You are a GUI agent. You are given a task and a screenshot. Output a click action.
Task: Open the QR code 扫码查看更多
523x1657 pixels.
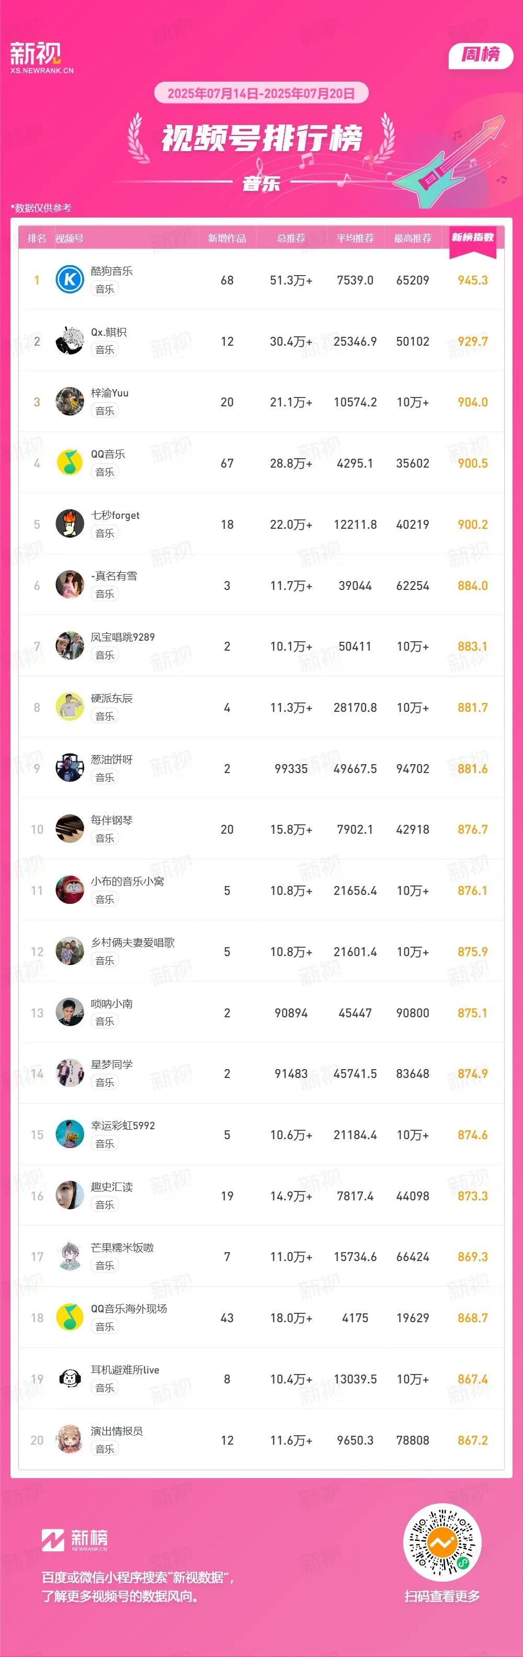(442, 1542)
